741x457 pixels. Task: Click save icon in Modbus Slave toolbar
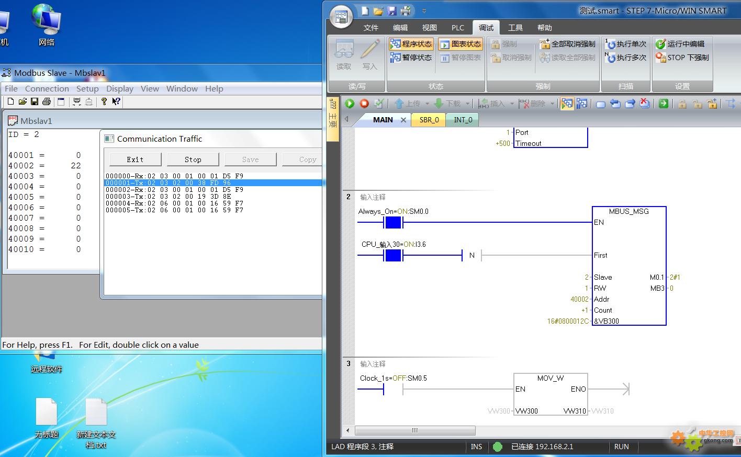(x=35, y=101)
